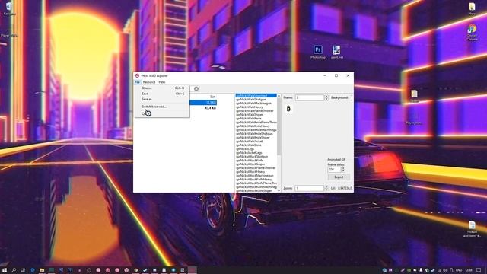
Task: Open Task View from the taskbar
Action: [x=23, y=270]
